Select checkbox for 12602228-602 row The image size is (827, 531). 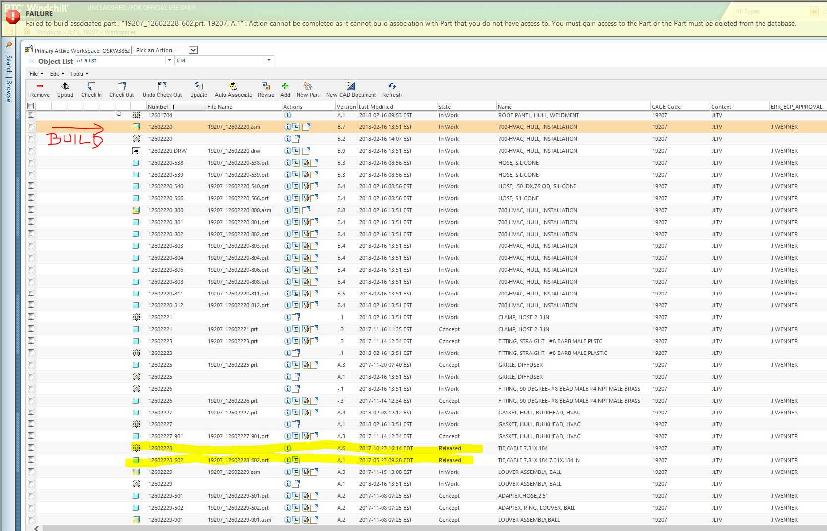31,460
